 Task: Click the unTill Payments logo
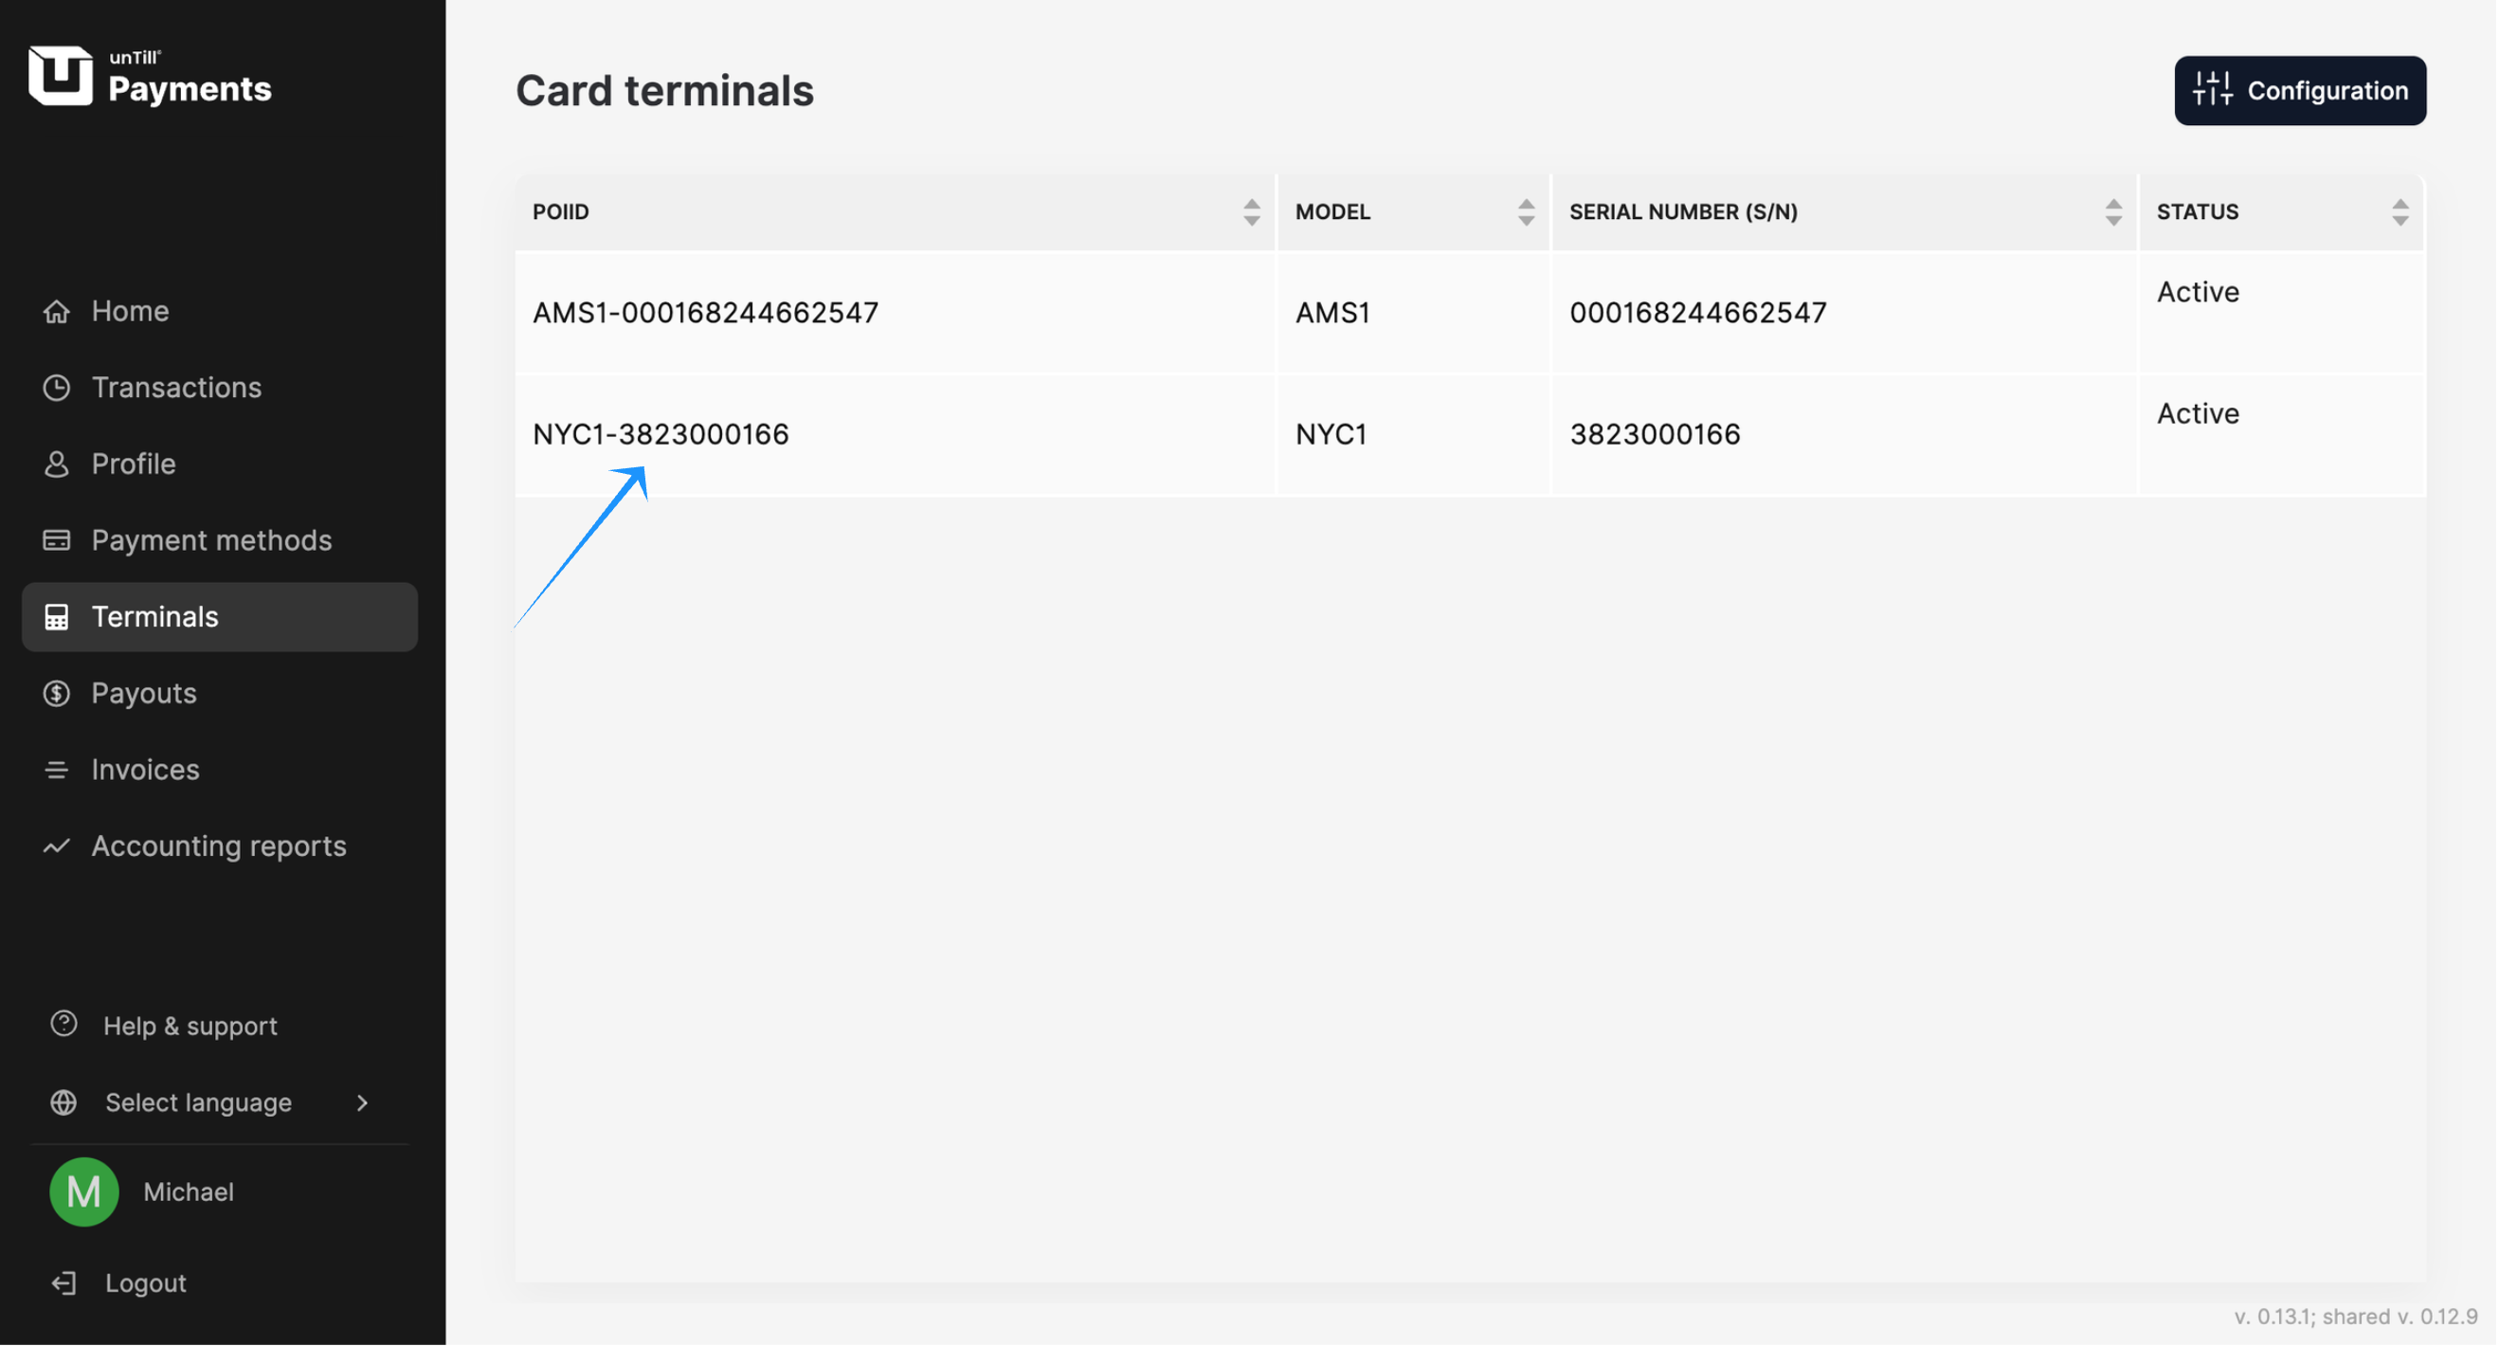151,76
